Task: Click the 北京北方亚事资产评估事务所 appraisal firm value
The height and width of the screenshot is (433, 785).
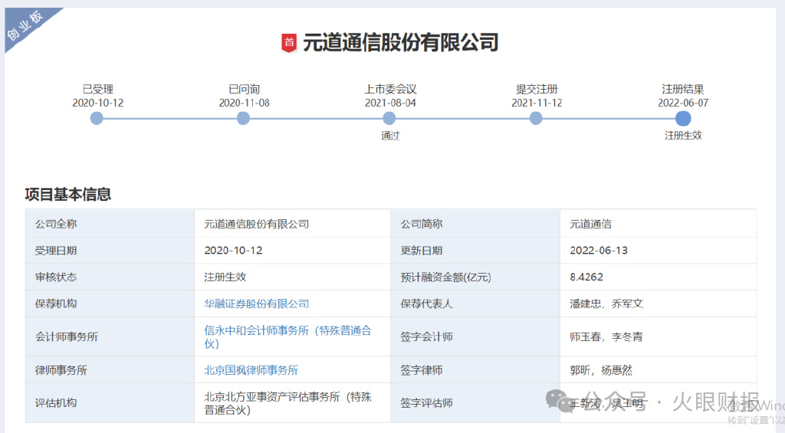Action: pyautogui.click(x=288, y=403)
